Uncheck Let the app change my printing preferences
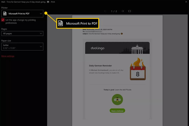 (x=3, y=20)
